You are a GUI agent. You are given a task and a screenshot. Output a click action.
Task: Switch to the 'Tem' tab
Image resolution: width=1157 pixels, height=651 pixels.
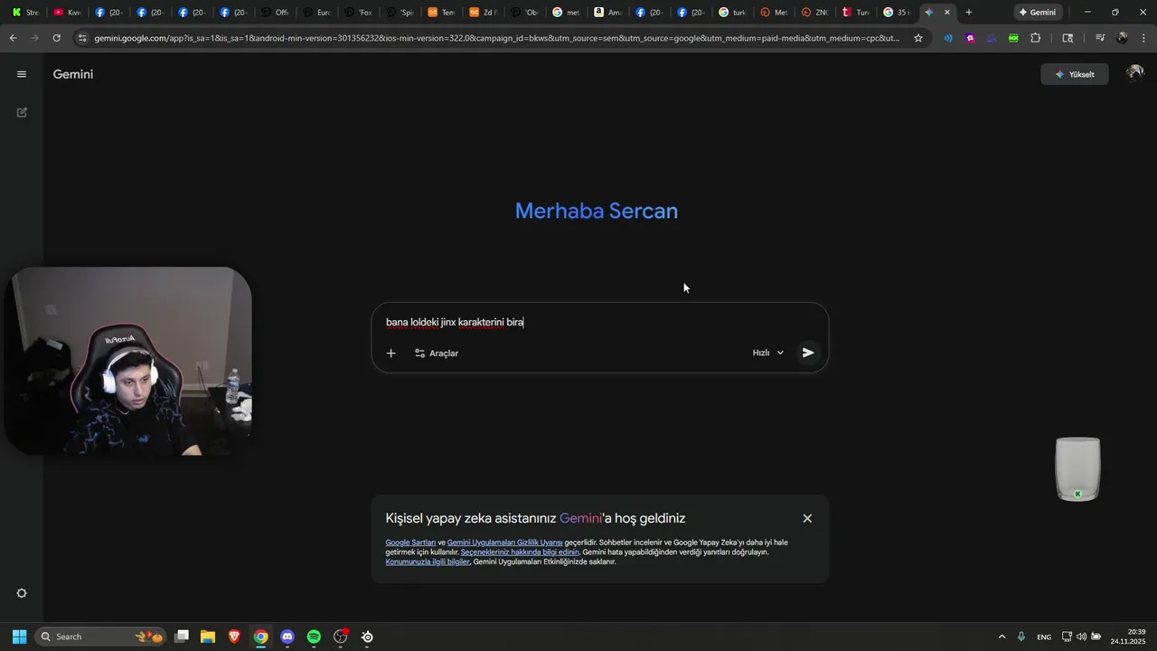click(442, 13)
